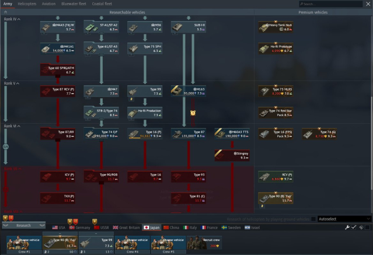This screenshot has width=373, height=255.
Task: Click the Type 87 RCV (P) vehicle
Action: 57,90
